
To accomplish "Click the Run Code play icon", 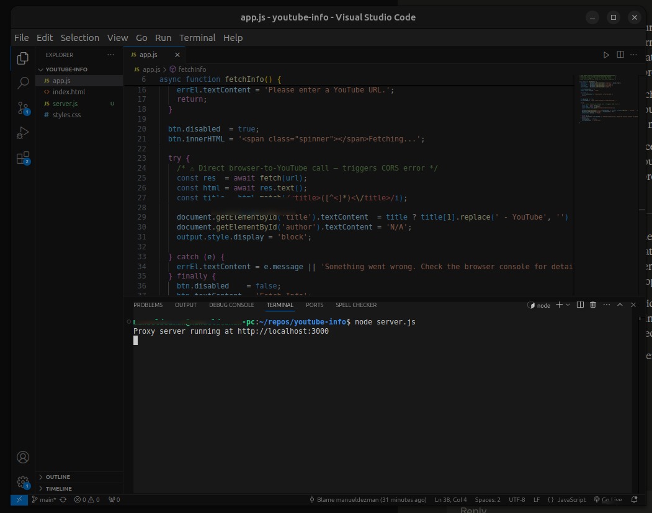I will 606,55.
